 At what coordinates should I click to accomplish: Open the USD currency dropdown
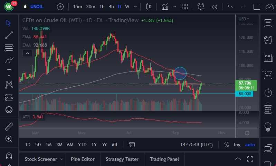[x=244, y=19]
